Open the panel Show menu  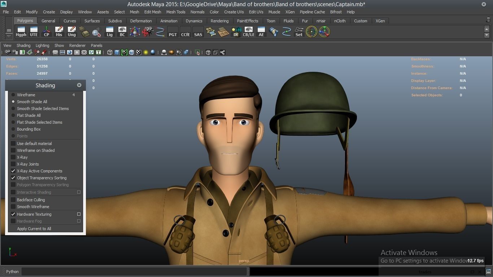coord(59,45)
